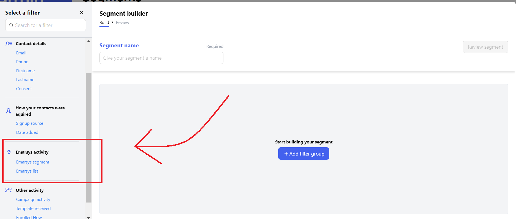Viewport: 516px width, 219px height.
Task: Switch to the Build step tab
Action: tap(104, 23)
